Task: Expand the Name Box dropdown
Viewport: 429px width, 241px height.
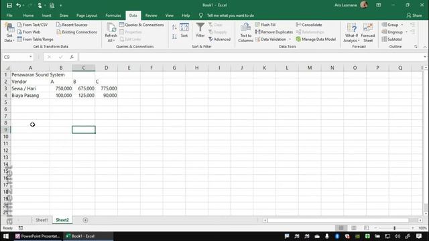Action: tap(31, 57)
